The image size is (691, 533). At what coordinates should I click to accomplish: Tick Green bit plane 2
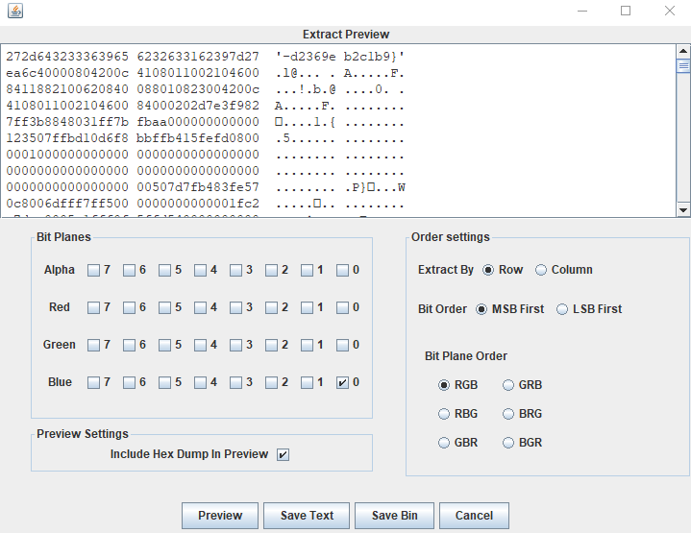pyautogui.click(x=271, y=345)
